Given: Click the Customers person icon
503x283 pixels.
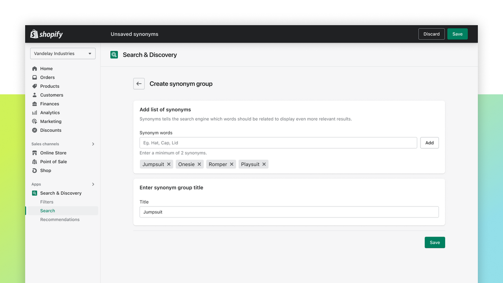Looking at the screenshot, I should click(35, 95).
